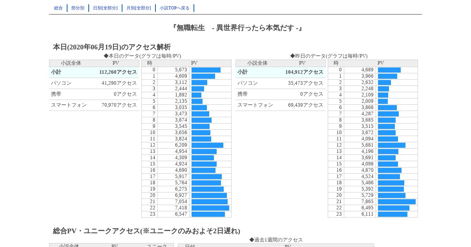
Task: Click yesterday's hour 21 bar with 7,865 PV
Action: point(397,202)
